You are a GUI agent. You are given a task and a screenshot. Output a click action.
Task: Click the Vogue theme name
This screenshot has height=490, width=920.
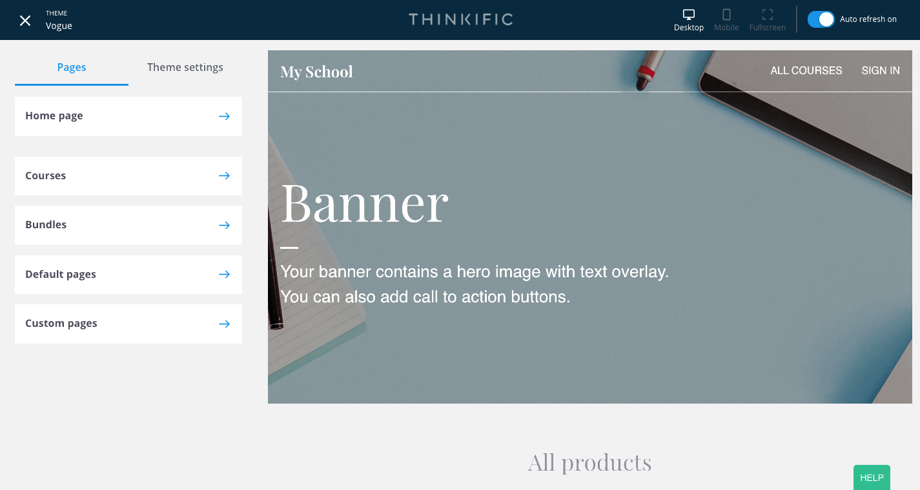[x=59, y=26]
